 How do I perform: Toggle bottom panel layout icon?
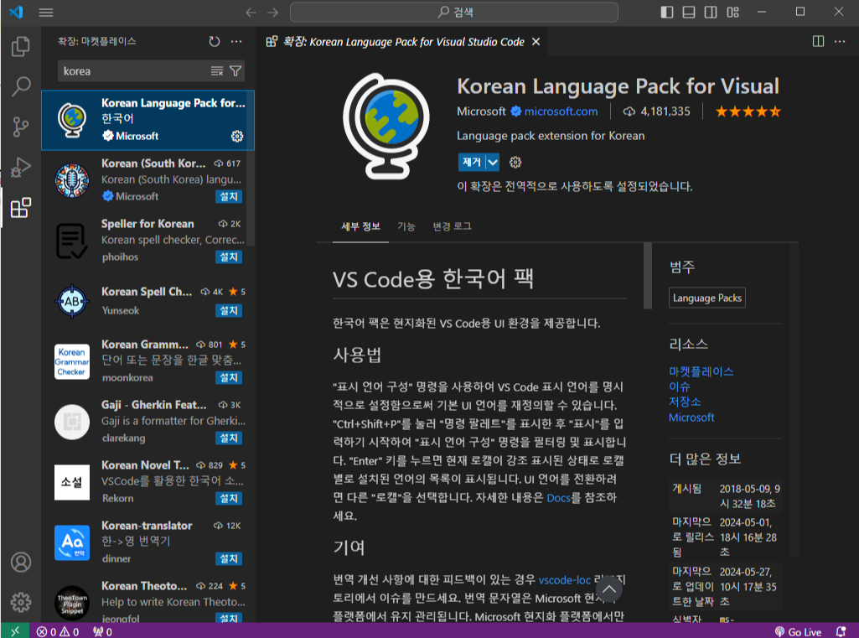click(x=689, y=12)
